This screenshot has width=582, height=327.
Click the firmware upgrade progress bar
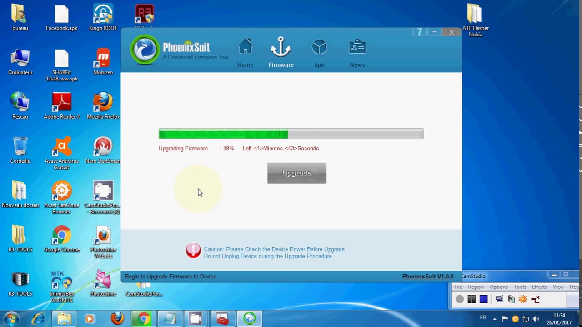[291, 134]
